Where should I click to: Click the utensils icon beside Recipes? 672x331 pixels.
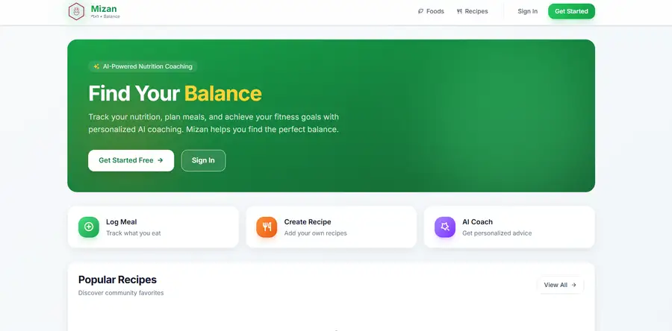point(459,11)
